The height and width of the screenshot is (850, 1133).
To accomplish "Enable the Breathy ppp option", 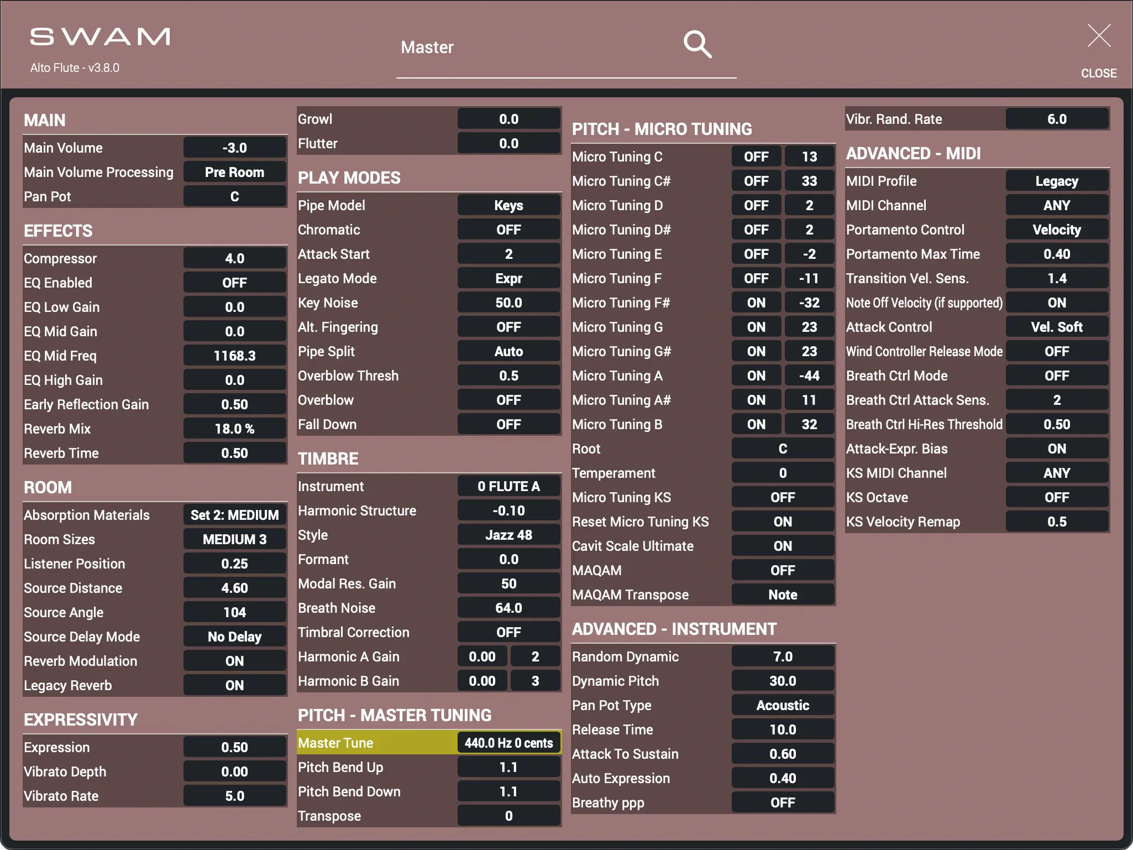I will click(x=782, y=802).
